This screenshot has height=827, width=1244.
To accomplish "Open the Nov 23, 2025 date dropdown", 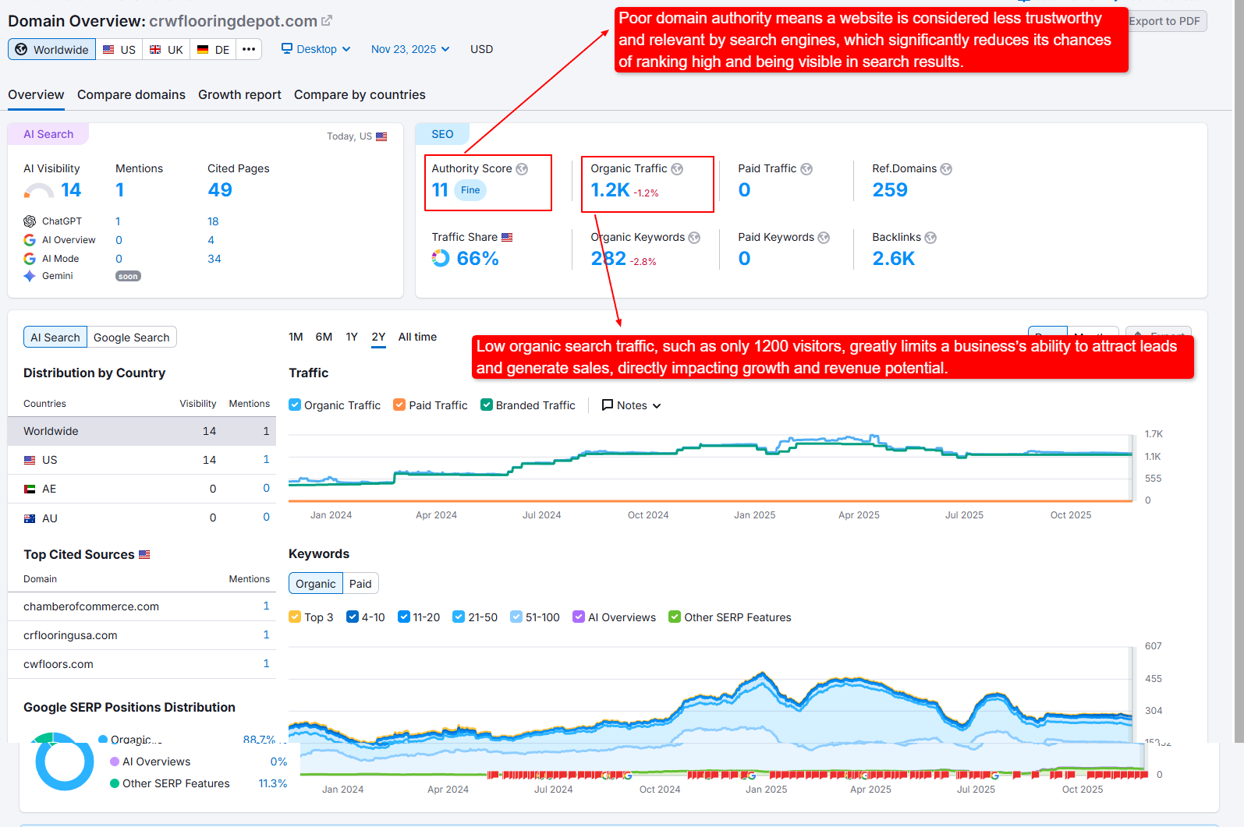I will pos(410,49).
